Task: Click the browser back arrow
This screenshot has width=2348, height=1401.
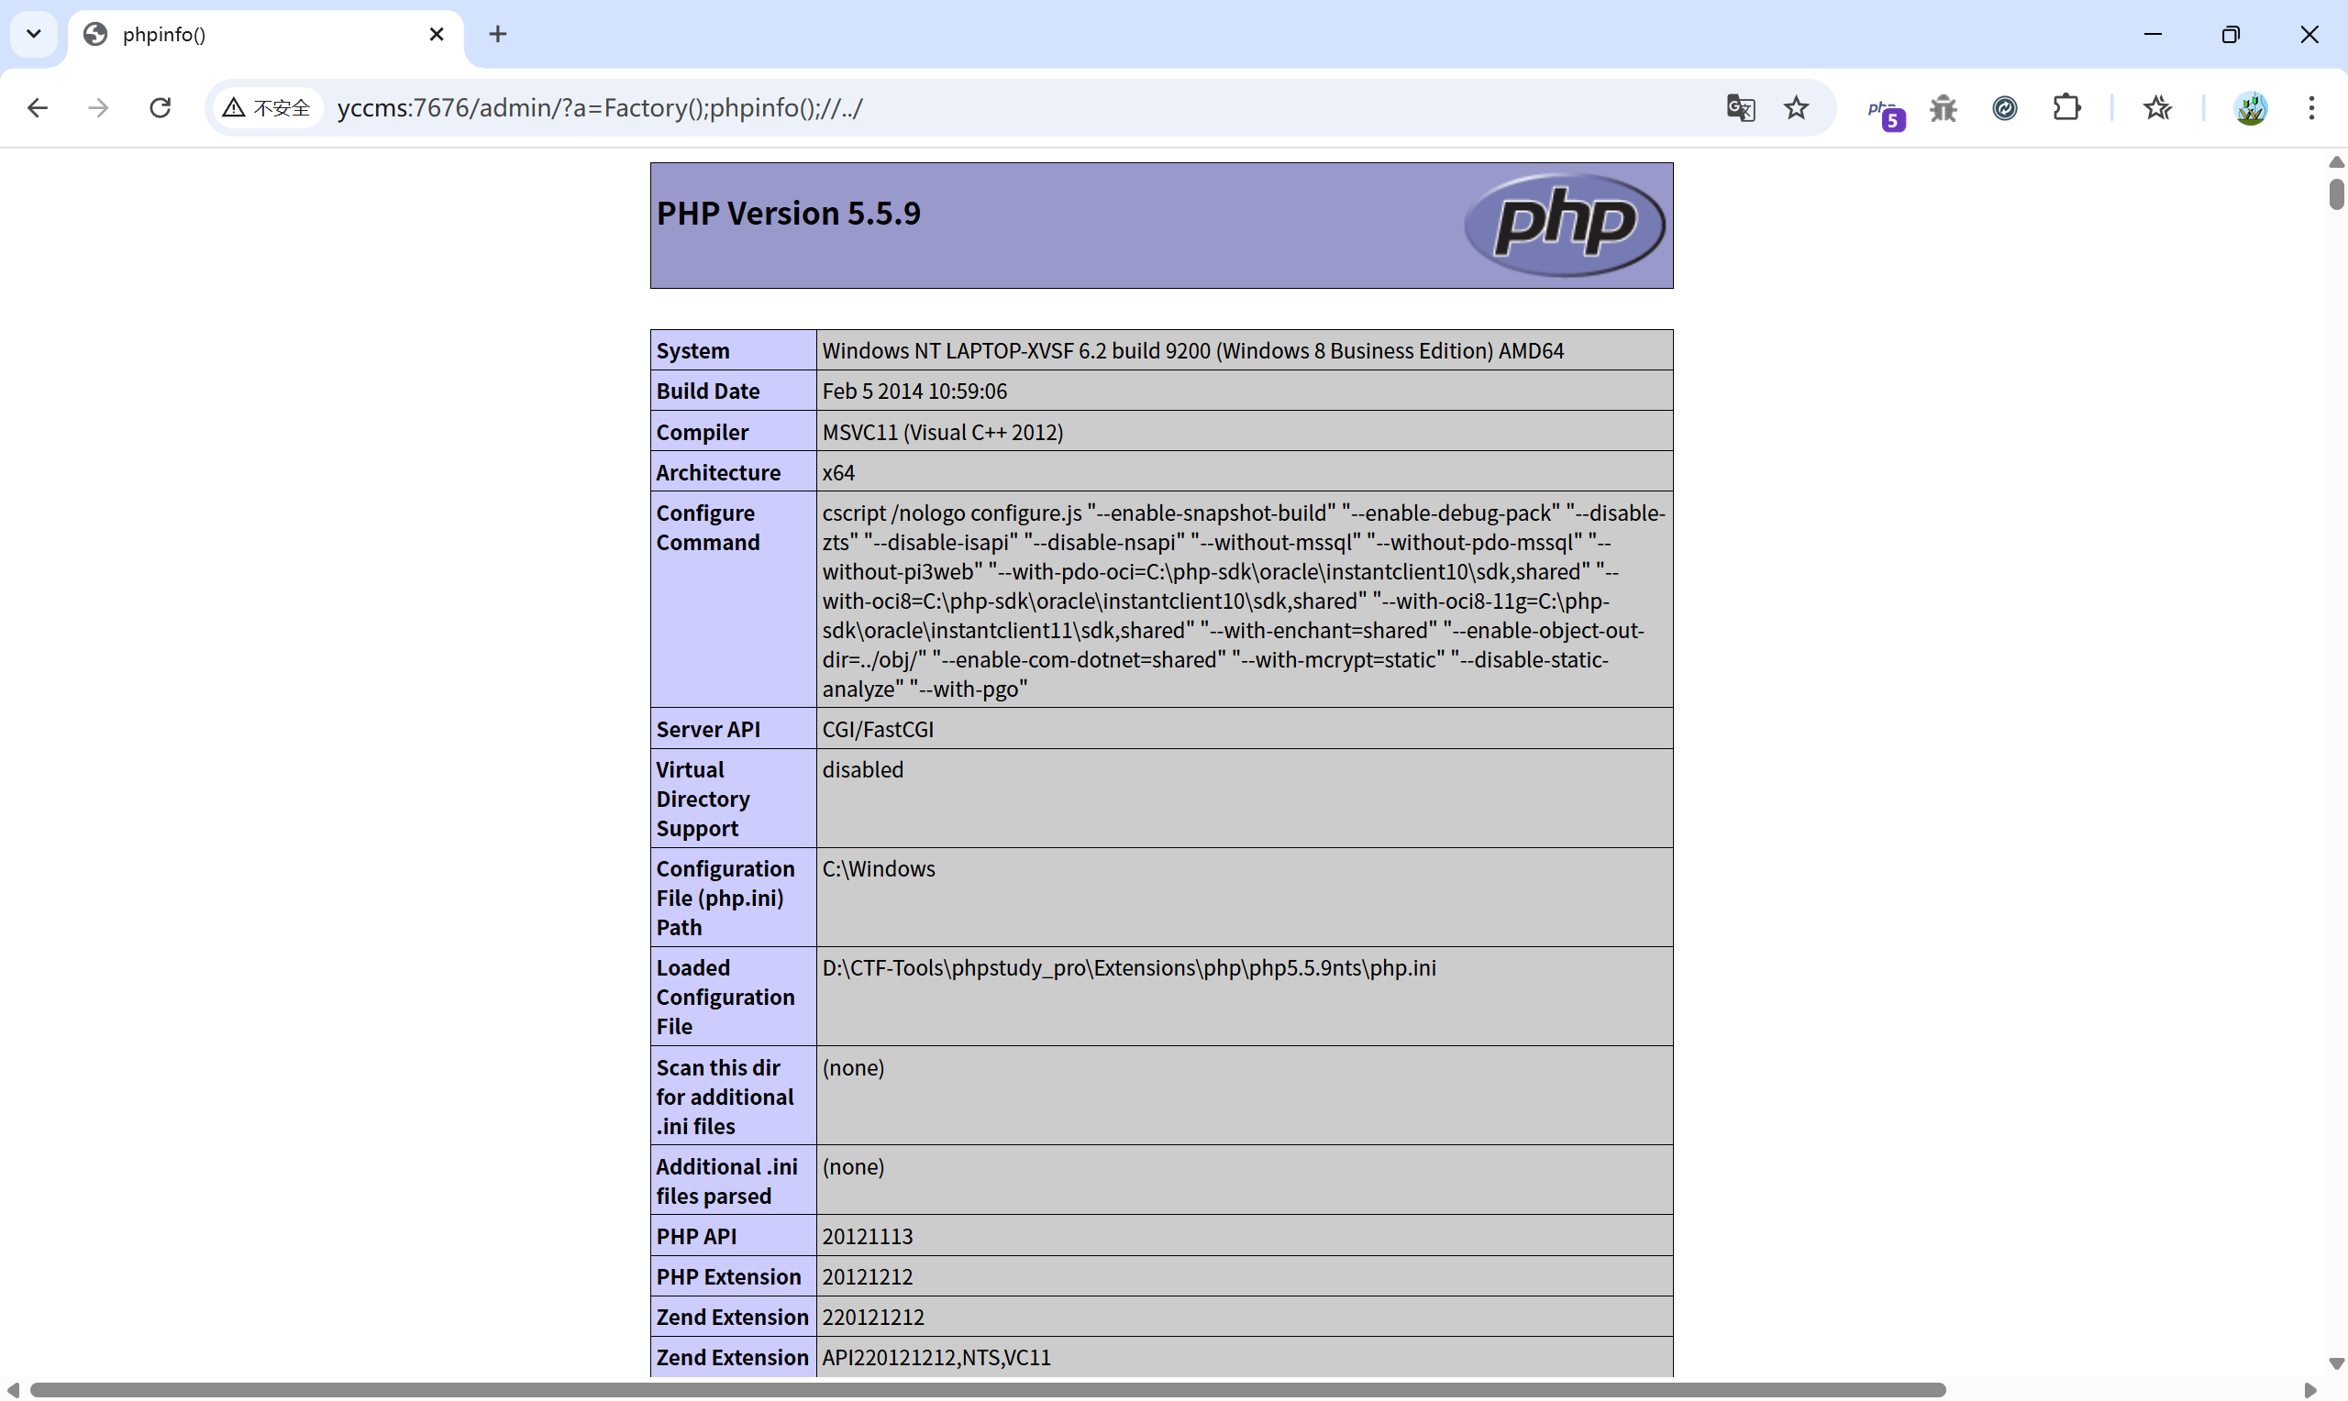Action: click(x=37, y=107)
